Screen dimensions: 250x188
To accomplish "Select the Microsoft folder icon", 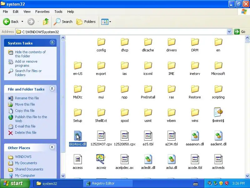I will point(218,65).
